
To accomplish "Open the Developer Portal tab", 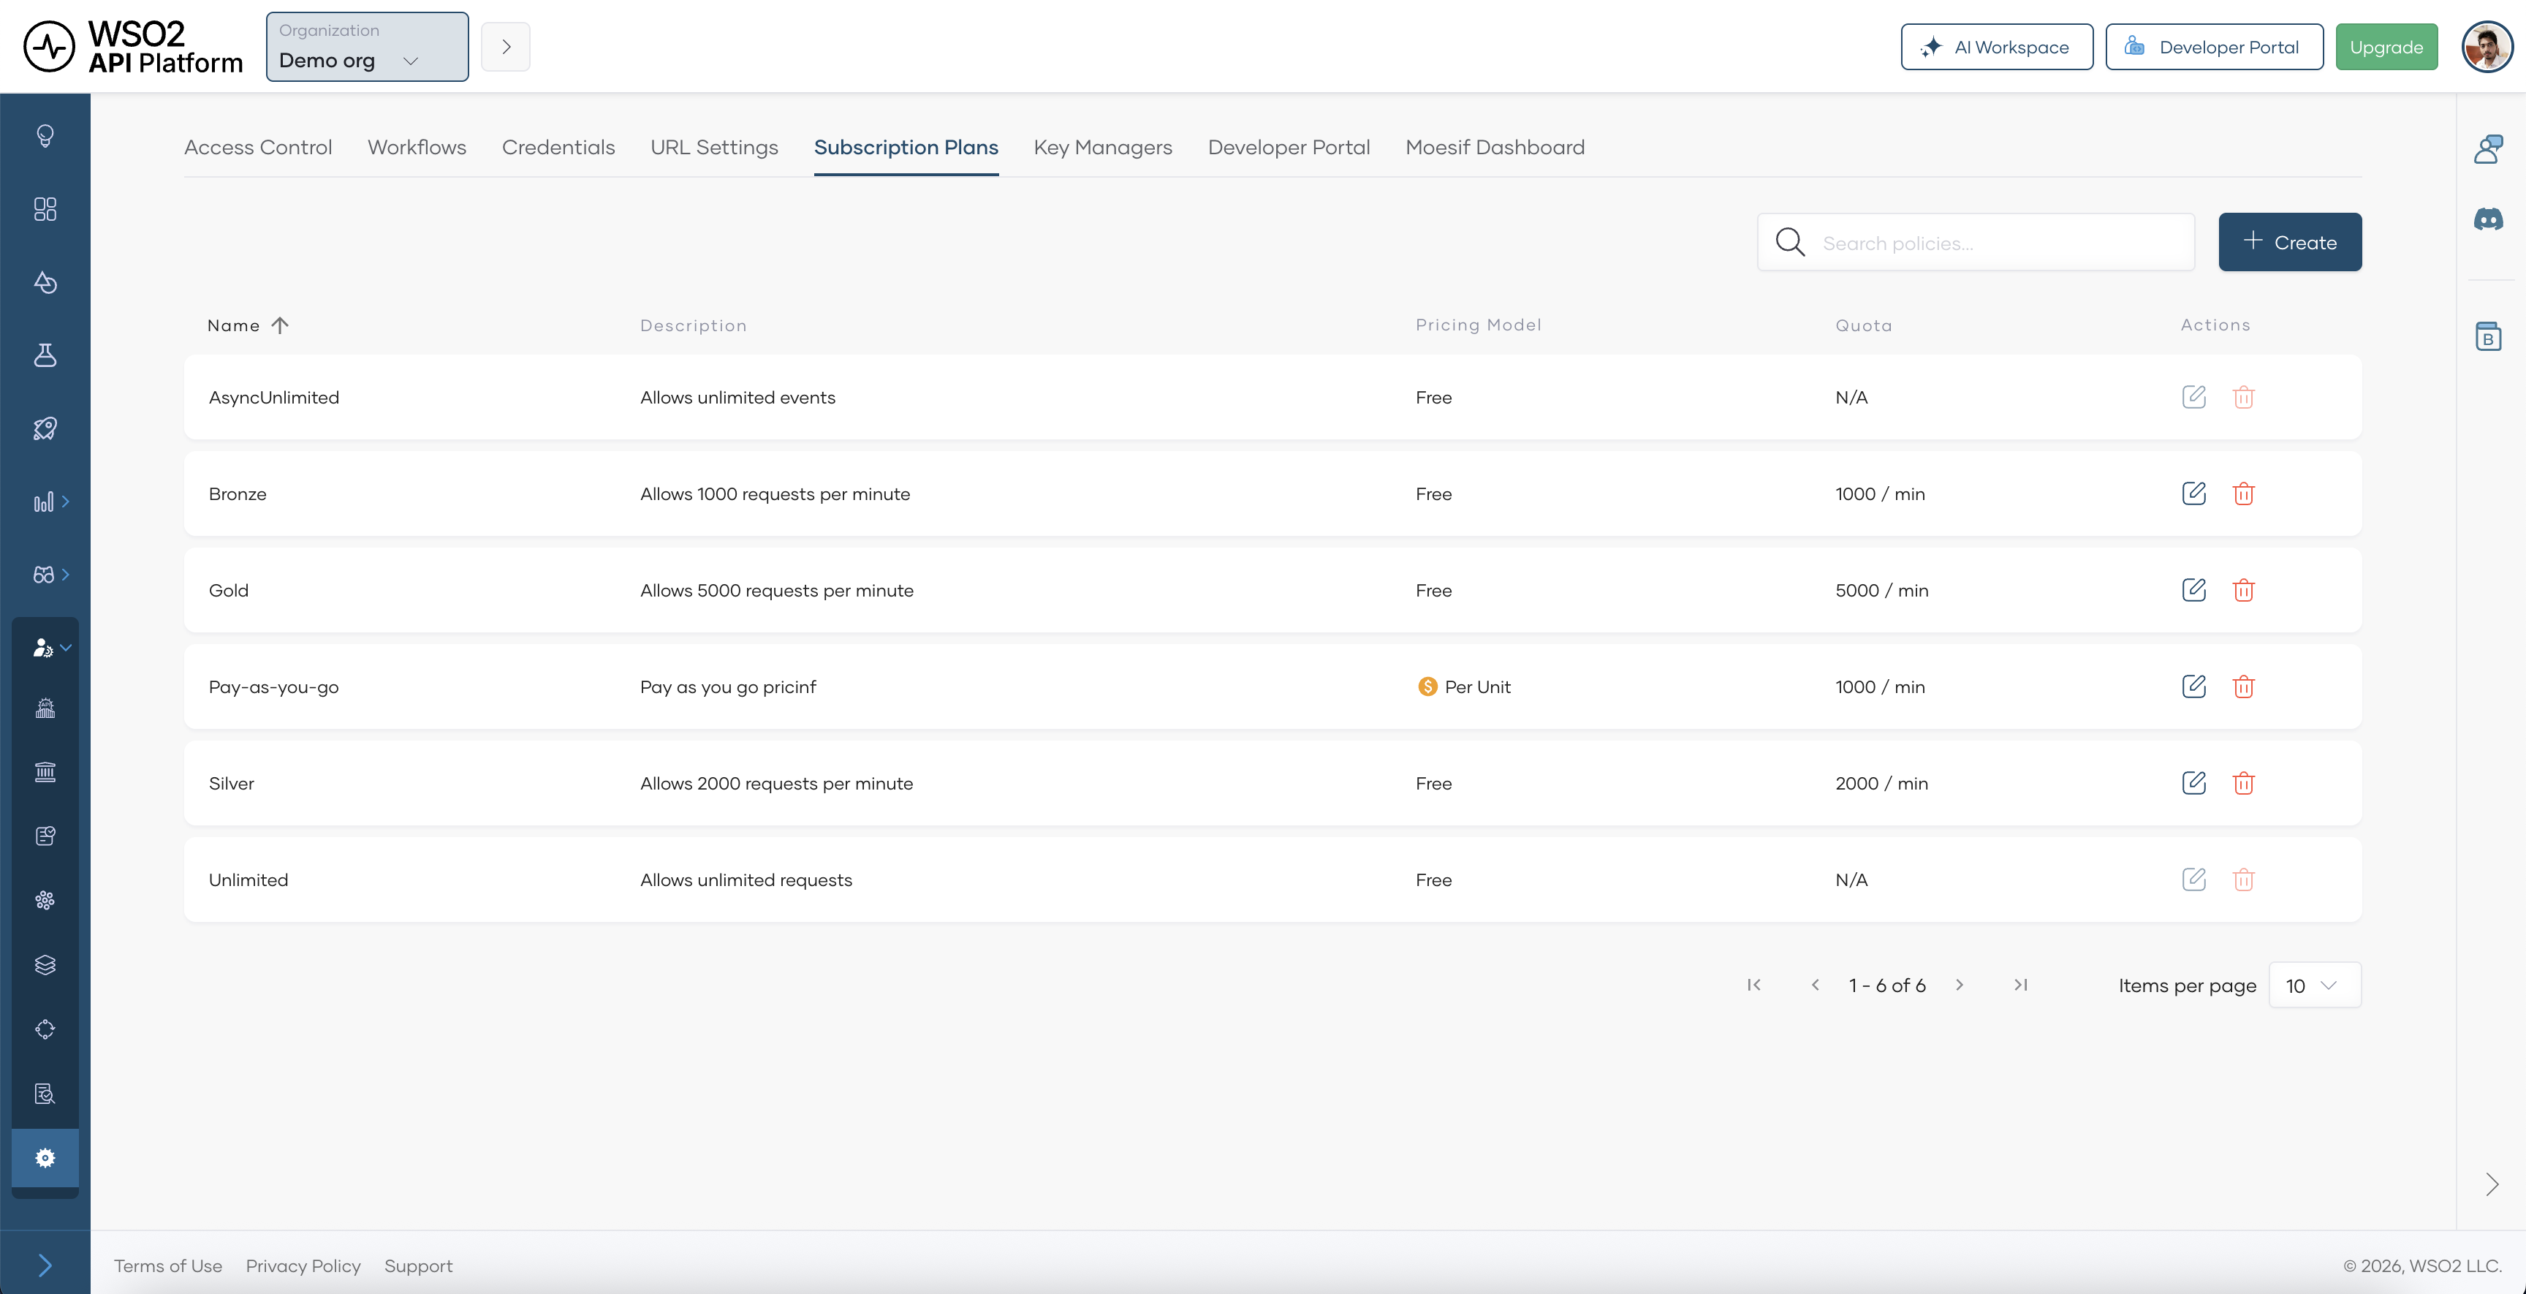I will click(x=1289, y=147).
